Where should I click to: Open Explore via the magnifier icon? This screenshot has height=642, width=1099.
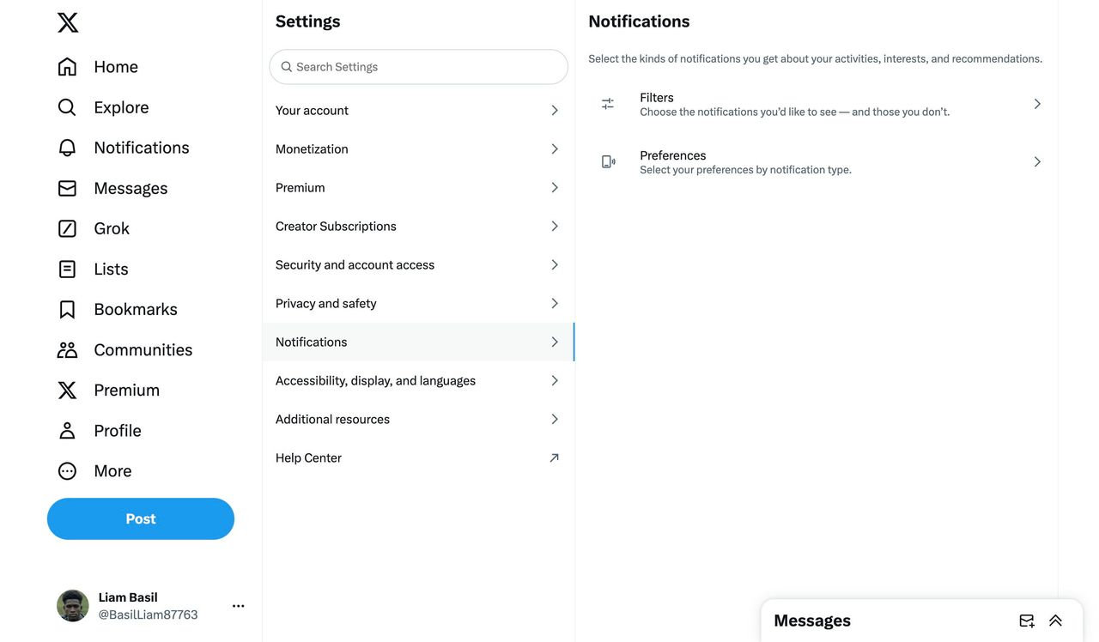67,107
